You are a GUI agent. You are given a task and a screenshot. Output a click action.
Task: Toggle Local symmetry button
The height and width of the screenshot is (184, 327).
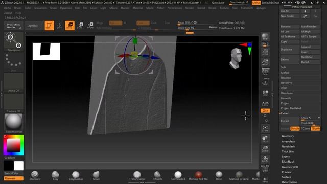click(265, 93)
